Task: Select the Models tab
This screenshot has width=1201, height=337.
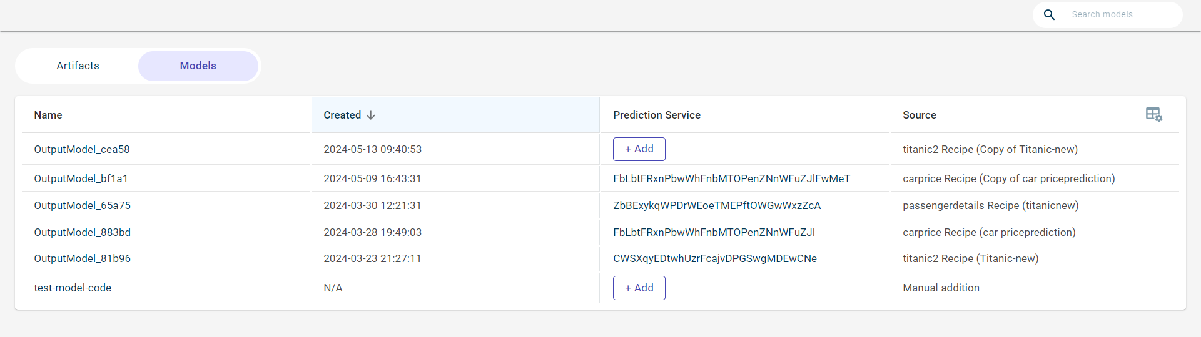Action: tap(198, 66)
